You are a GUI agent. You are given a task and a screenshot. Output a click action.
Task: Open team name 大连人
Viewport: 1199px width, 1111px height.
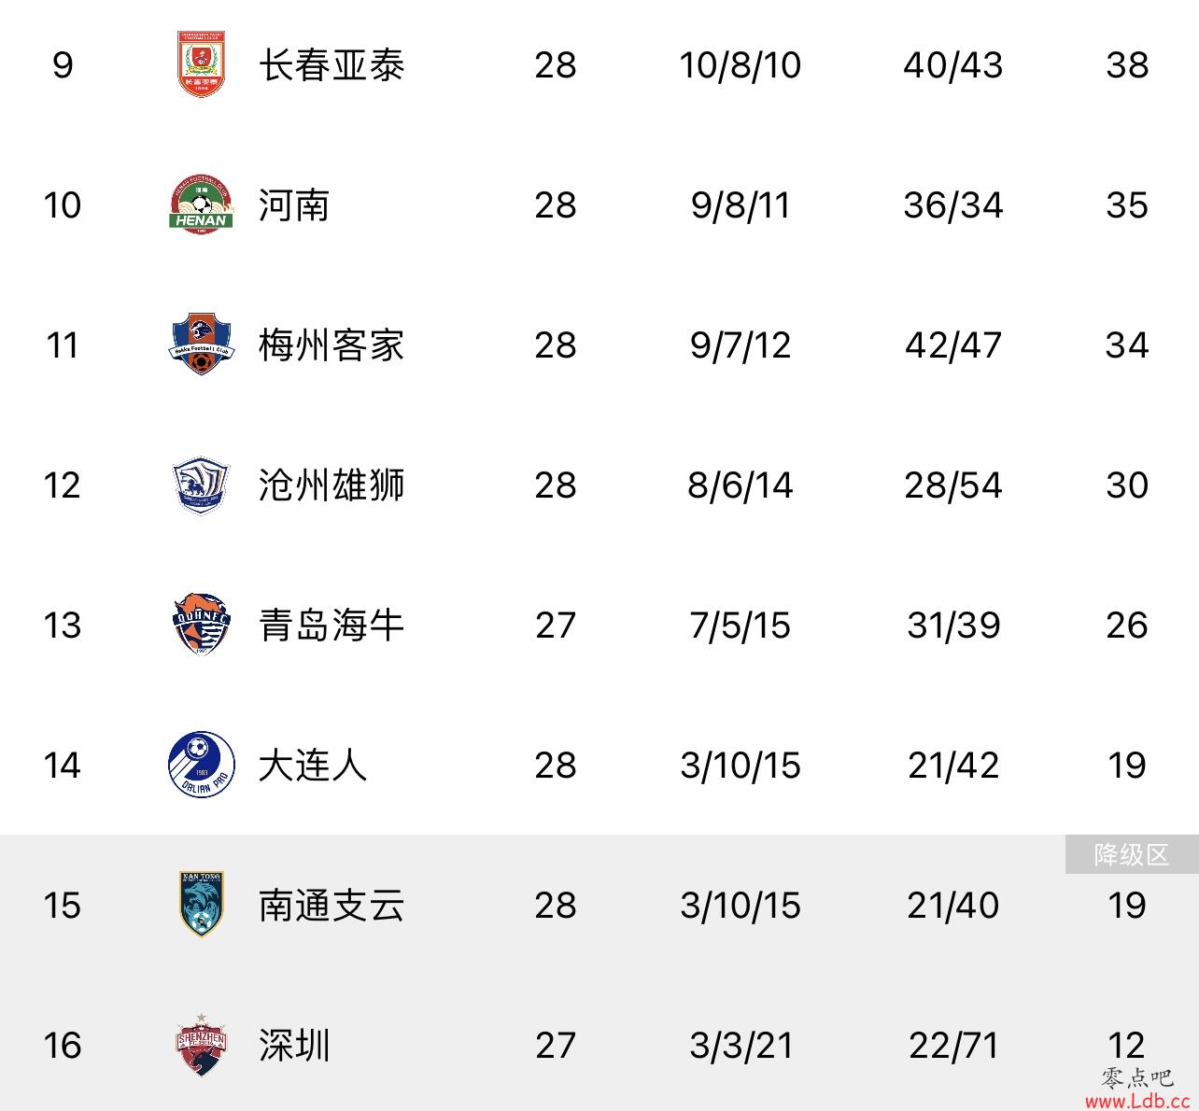click(x=313, y=766)
